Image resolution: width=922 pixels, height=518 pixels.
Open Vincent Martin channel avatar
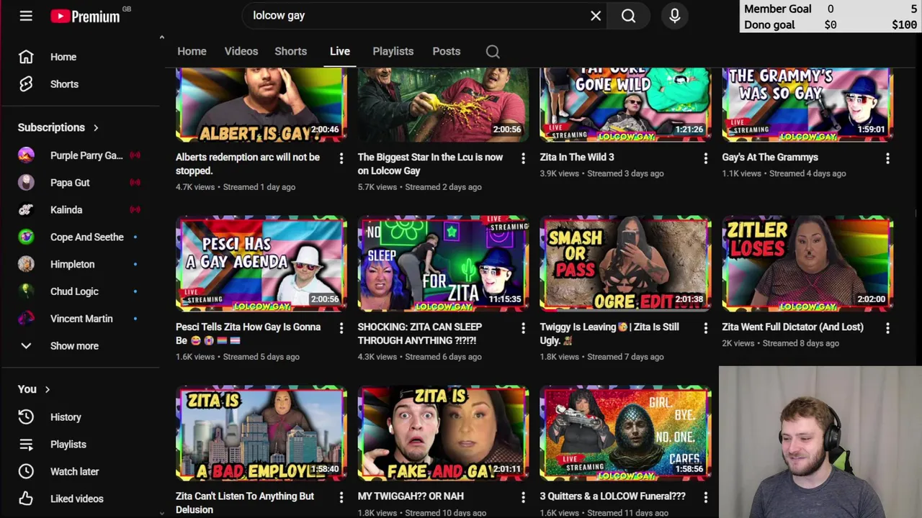pos(26,319)
